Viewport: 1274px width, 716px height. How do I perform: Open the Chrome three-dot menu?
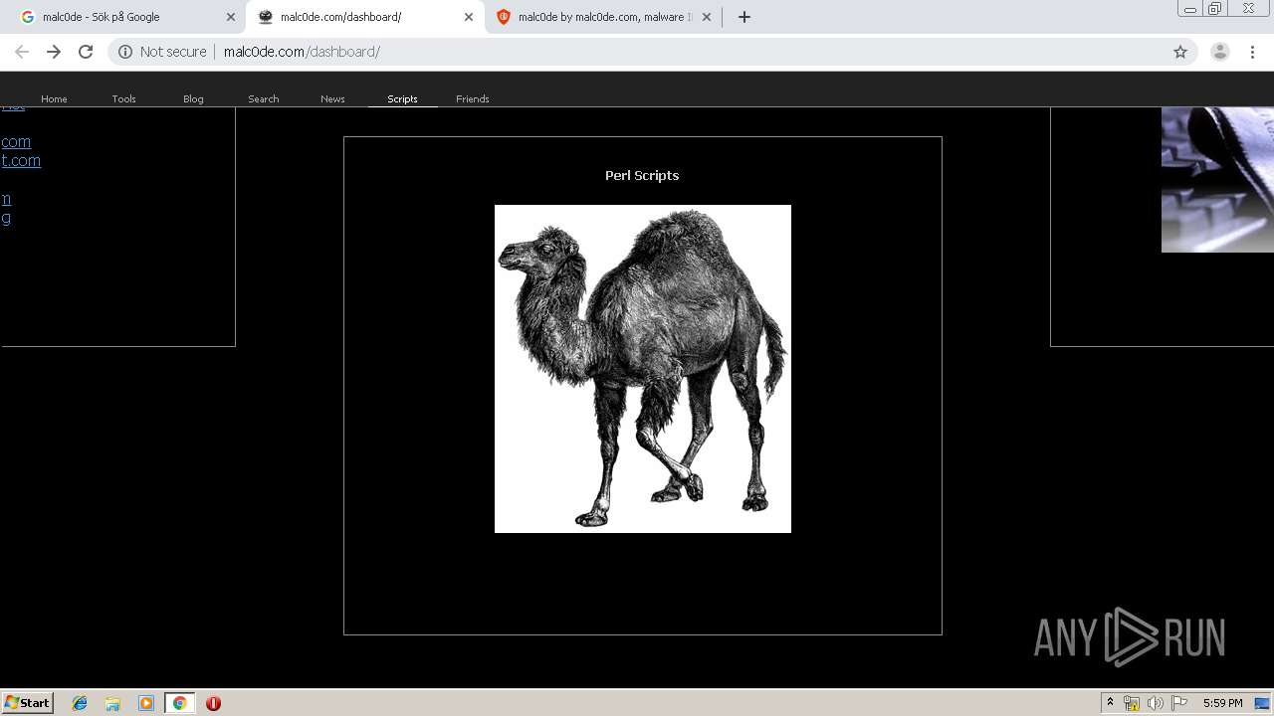pyautogui.click(x=1252, y=52)
